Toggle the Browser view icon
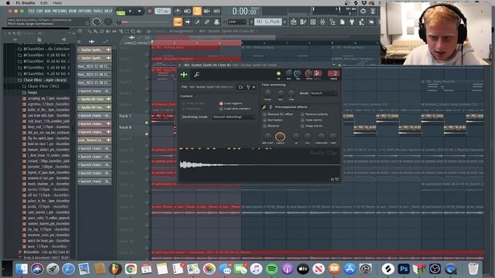The image size is (495, 278). 333,22
